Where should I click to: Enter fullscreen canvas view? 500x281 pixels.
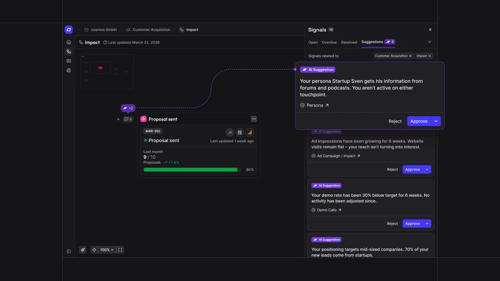120,250
